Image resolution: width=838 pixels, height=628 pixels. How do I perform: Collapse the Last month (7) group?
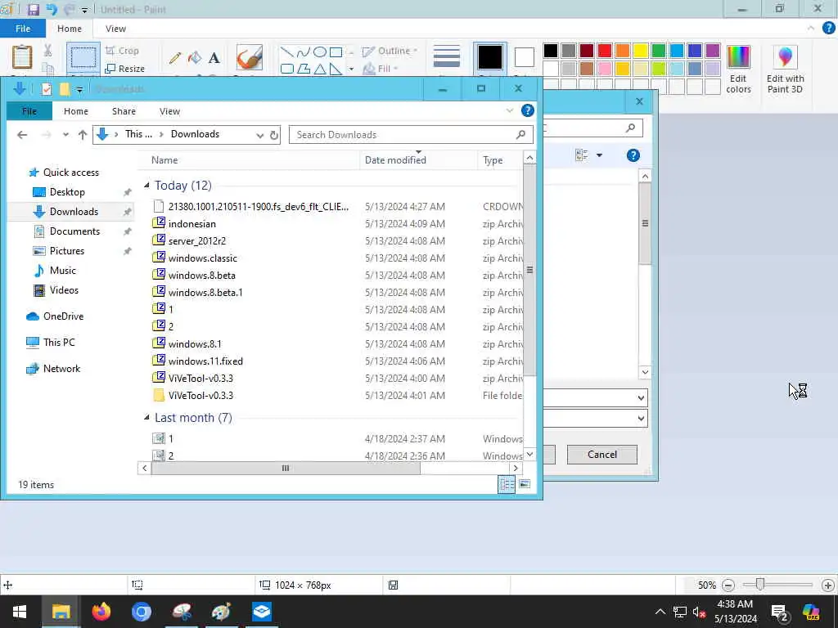click(146, 418)
